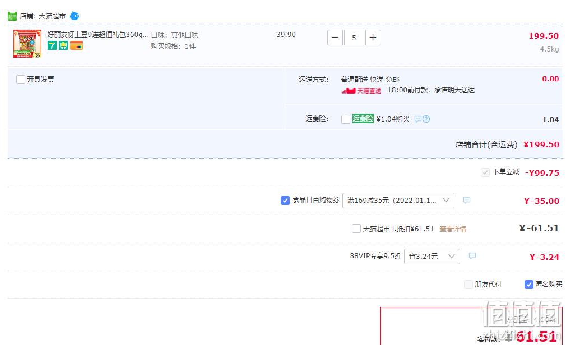Click the ¥1.04购买 insurance price text
This screenshot has width=566, height=345.
point(393,119)
